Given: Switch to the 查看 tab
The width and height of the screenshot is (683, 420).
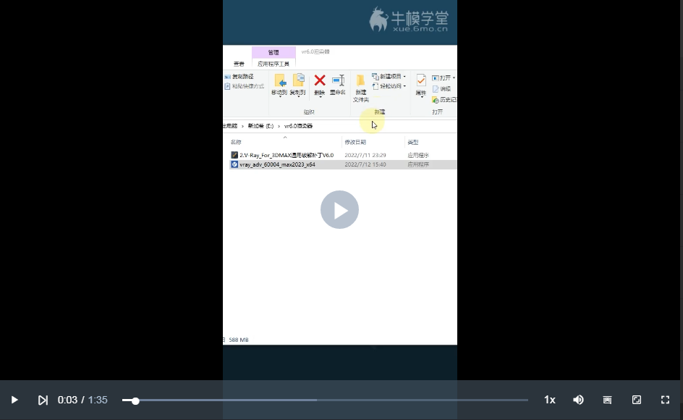Looking at the screenshot, I should click(x=239, y=64).
